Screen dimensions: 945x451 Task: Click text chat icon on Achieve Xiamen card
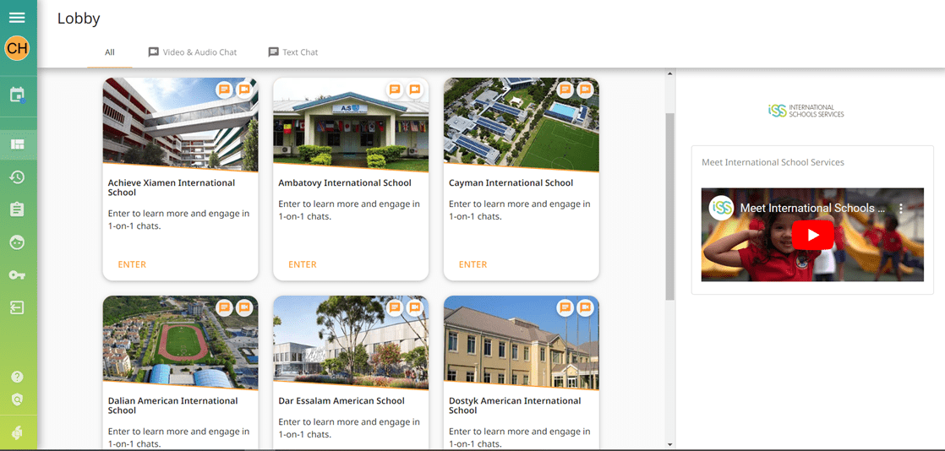click(224, 90)
